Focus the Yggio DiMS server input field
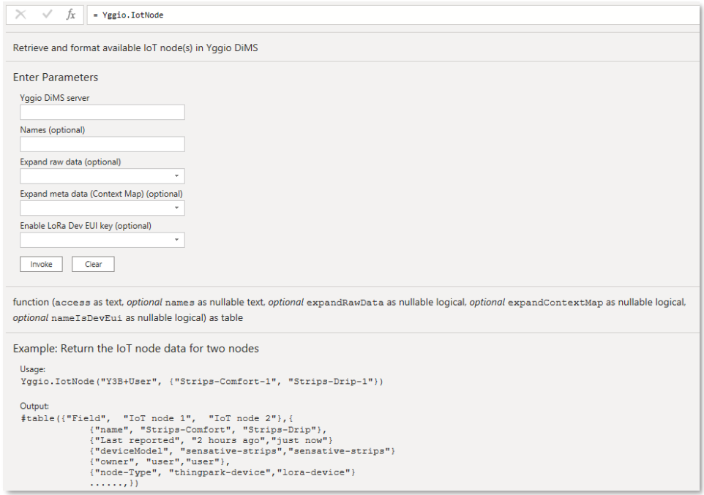704x495 pixels. tap(102, 112)
